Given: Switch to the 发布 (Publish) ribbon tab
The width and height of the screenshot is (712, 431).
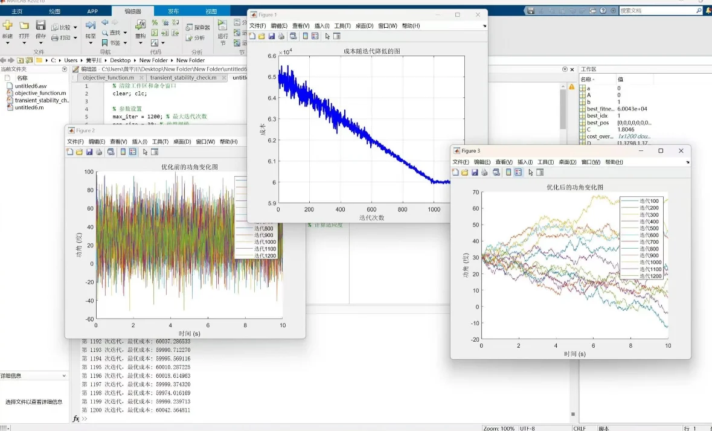Looking at the screenshot, I should pos(173,11).
